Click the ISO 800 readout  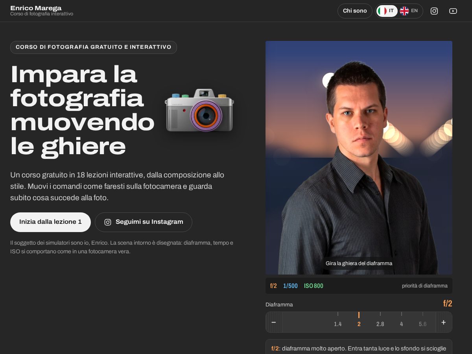313,286
